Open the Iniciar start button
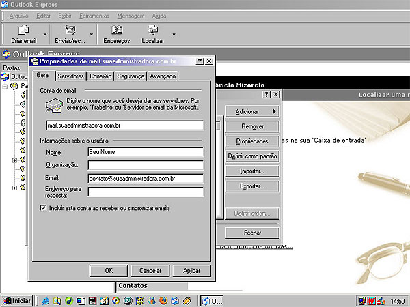The width and height of the screenshot is (410, 307). click(17, 300)
